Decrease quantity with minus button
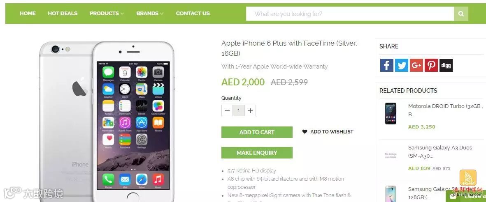Screen dimensions: 486x202 (227, 110)
